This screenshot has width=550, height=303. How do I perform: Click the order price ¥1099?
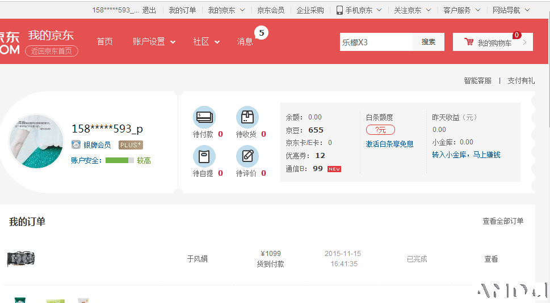271,253
